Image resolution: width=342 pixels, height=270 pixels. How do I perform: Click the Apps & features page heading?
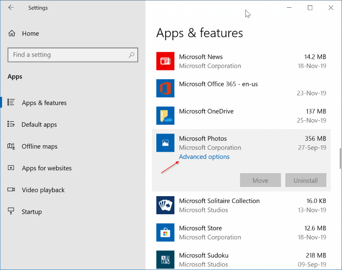click(x=199, y=33)
